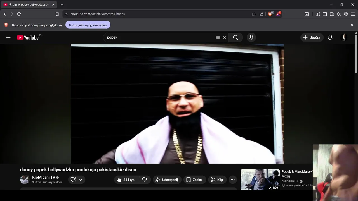358x201 pixels.
Task: Toggle the browser sidebar panel
Action: coord(325,14)
